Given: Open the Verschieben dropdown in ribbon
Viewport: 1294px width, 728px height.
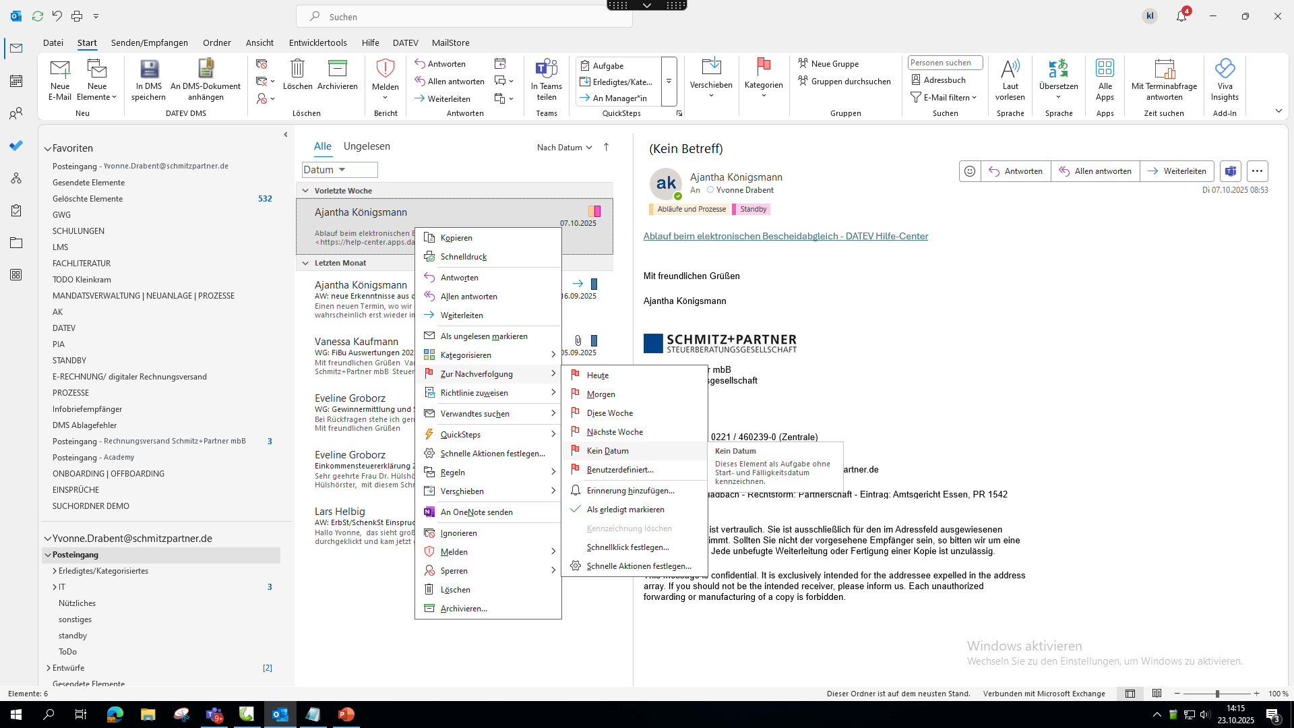Looking at the screenshot, I should [711, 80].
